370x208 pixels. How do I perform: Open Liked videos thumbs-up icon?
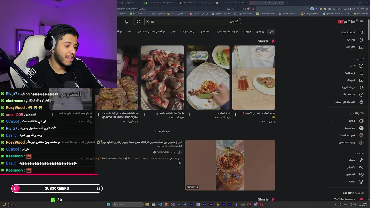pos(361,102)
